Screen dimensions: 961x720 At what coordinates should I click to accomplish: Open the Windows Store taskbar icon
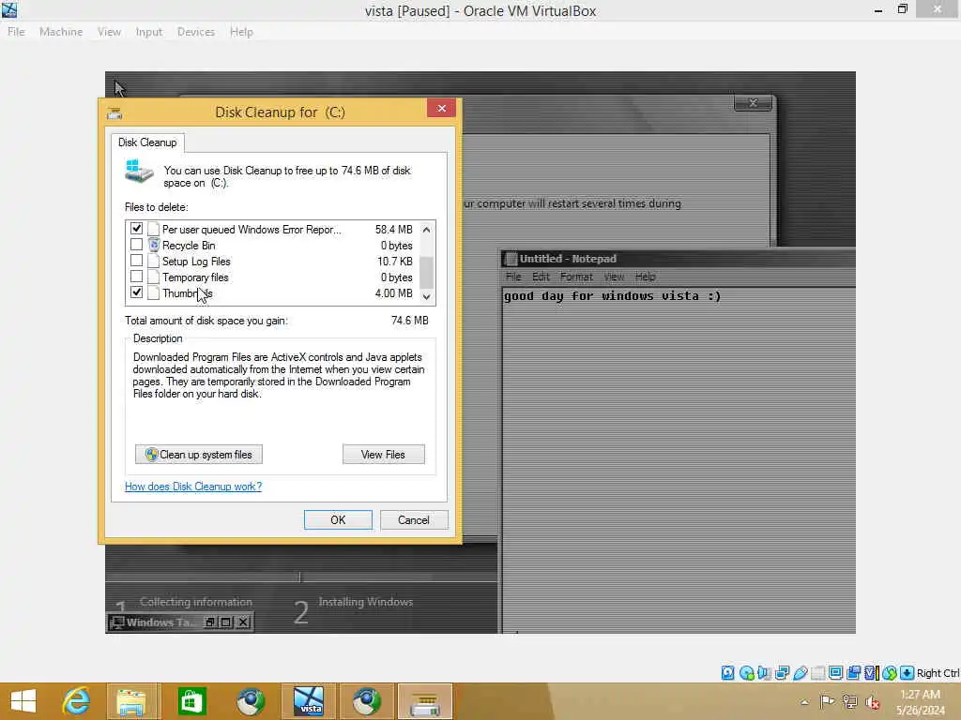pyautogui.click(x=191, y=701)
